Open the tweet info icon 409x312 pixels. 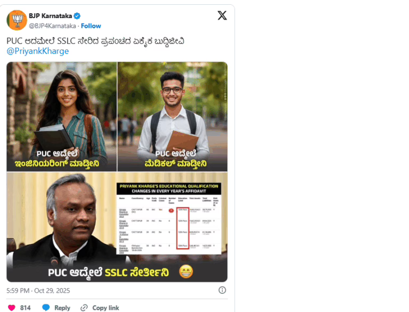[222, 290]
